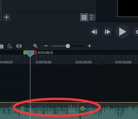
Task: Split the clip at playhead
Action: 19,46
